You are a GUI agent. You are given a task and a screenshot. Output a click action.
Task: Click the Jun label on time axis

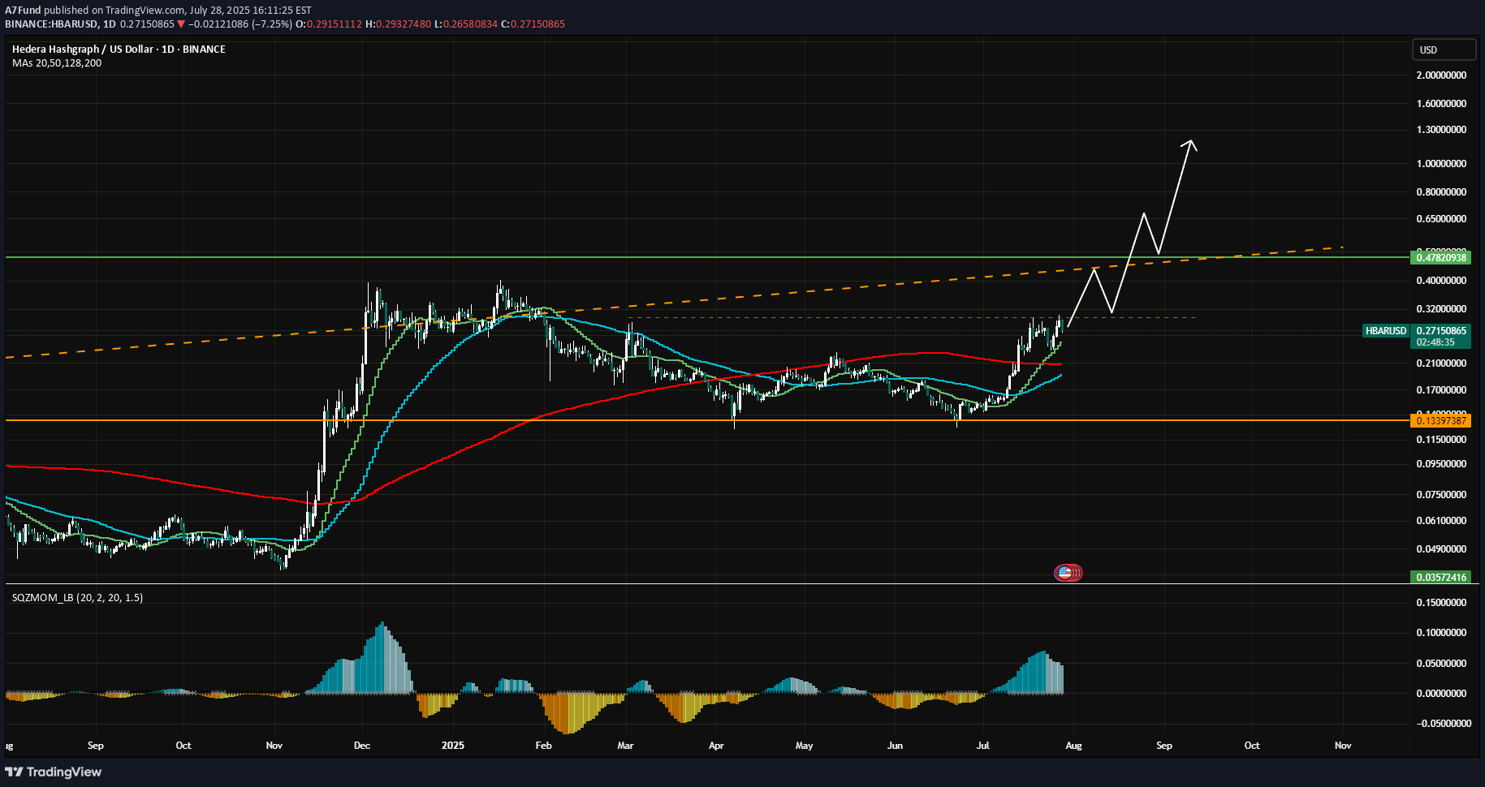point(895,745)
